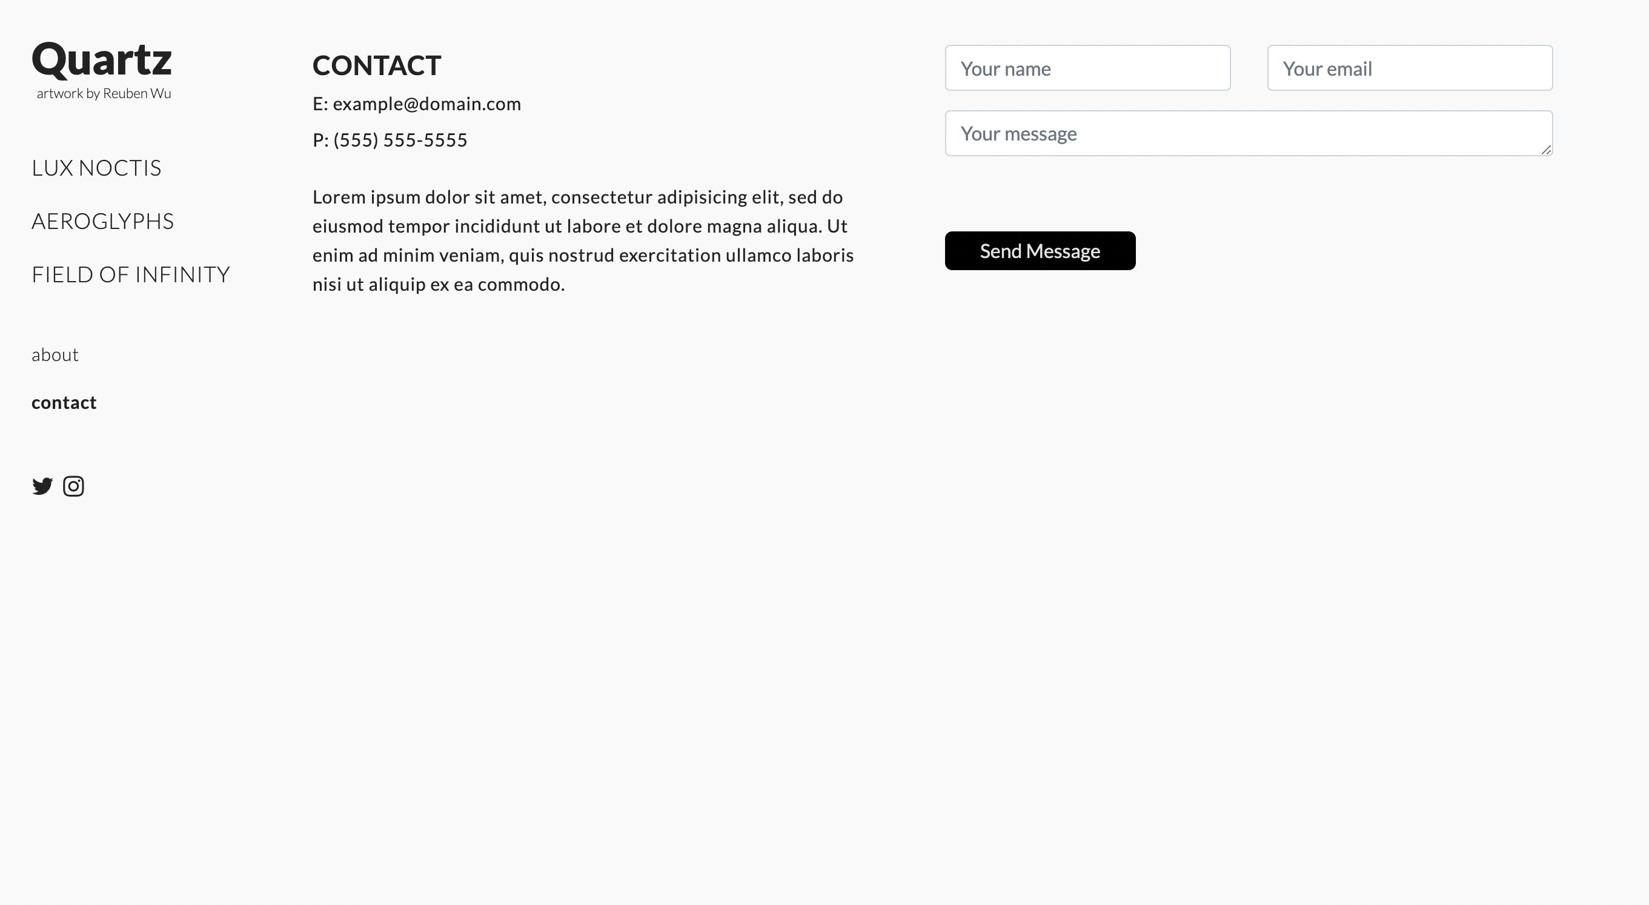Open the Instagram profile icon
The image size is (1649, 905).
(x=74, y=486)
